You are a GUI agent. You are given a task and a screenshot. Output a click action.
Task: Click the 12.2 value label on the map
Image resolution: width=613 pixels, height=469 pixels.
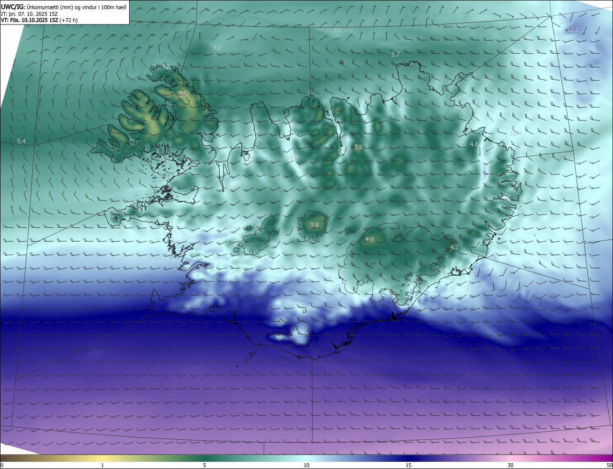point(572,29)
